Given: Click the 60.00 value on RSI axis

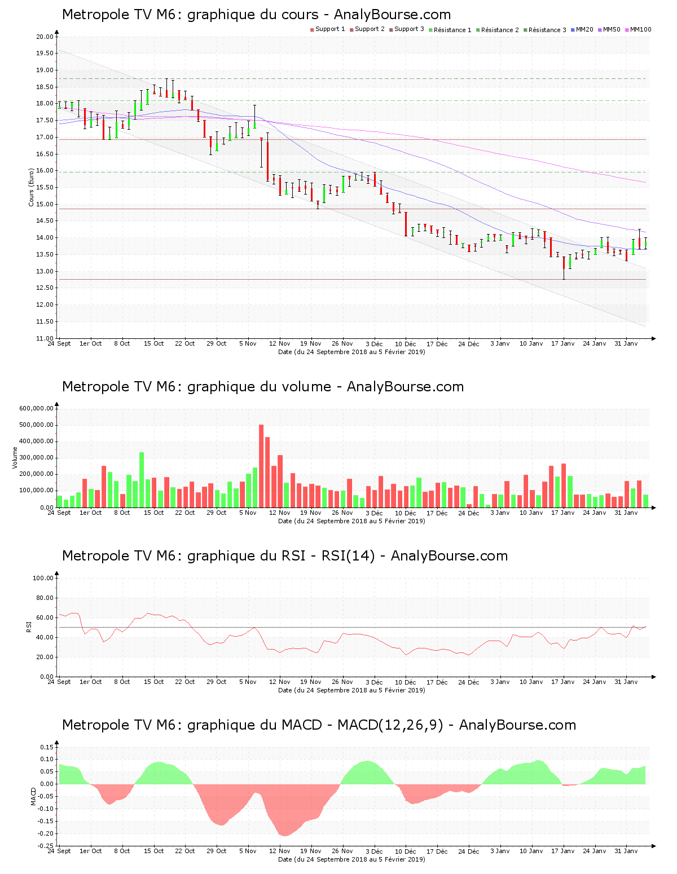Looking at the screenshot, I should click(45, 618).
